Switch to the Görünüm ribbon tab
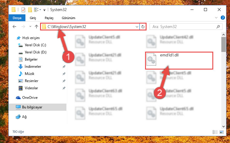The height and width of the screenshot is (143, 230). point(68,18)
